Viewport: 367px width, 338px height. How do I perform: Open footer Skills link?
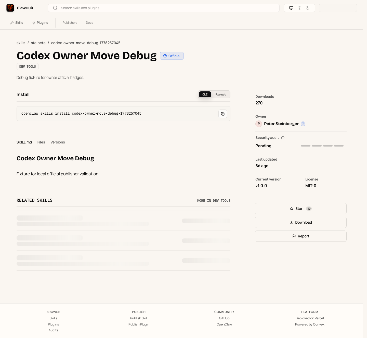(53, 318)
